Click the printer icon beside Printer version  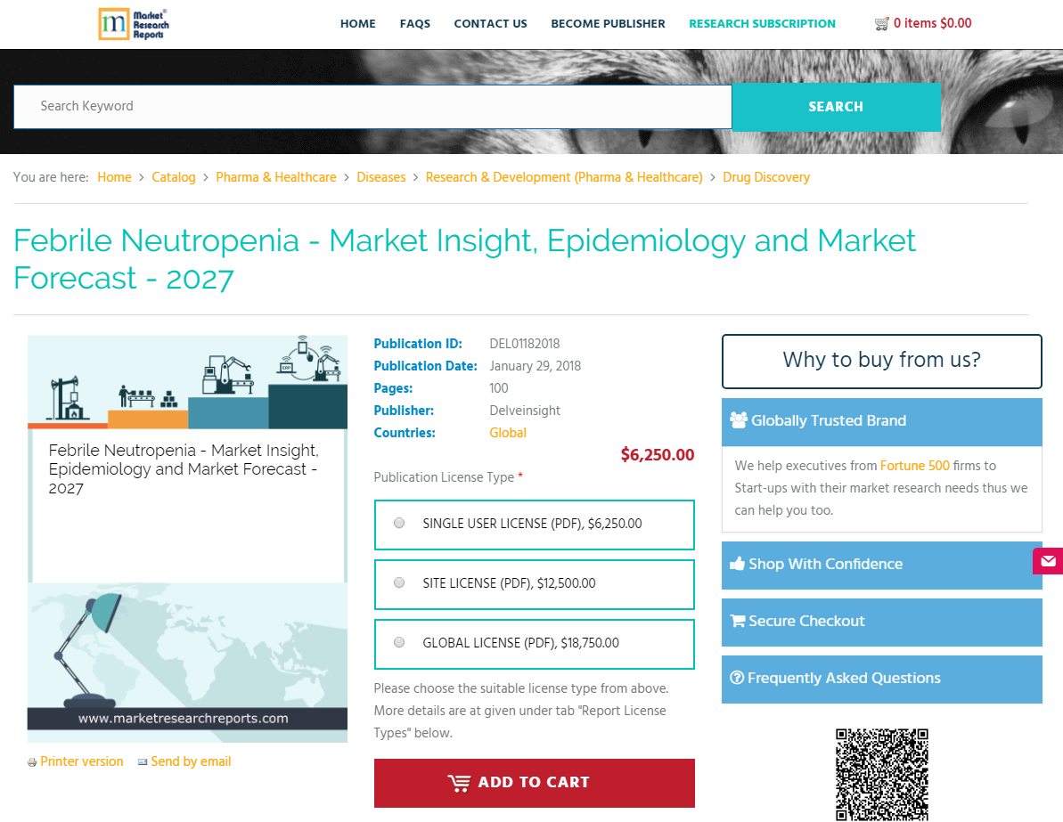(x=32, y=762)
